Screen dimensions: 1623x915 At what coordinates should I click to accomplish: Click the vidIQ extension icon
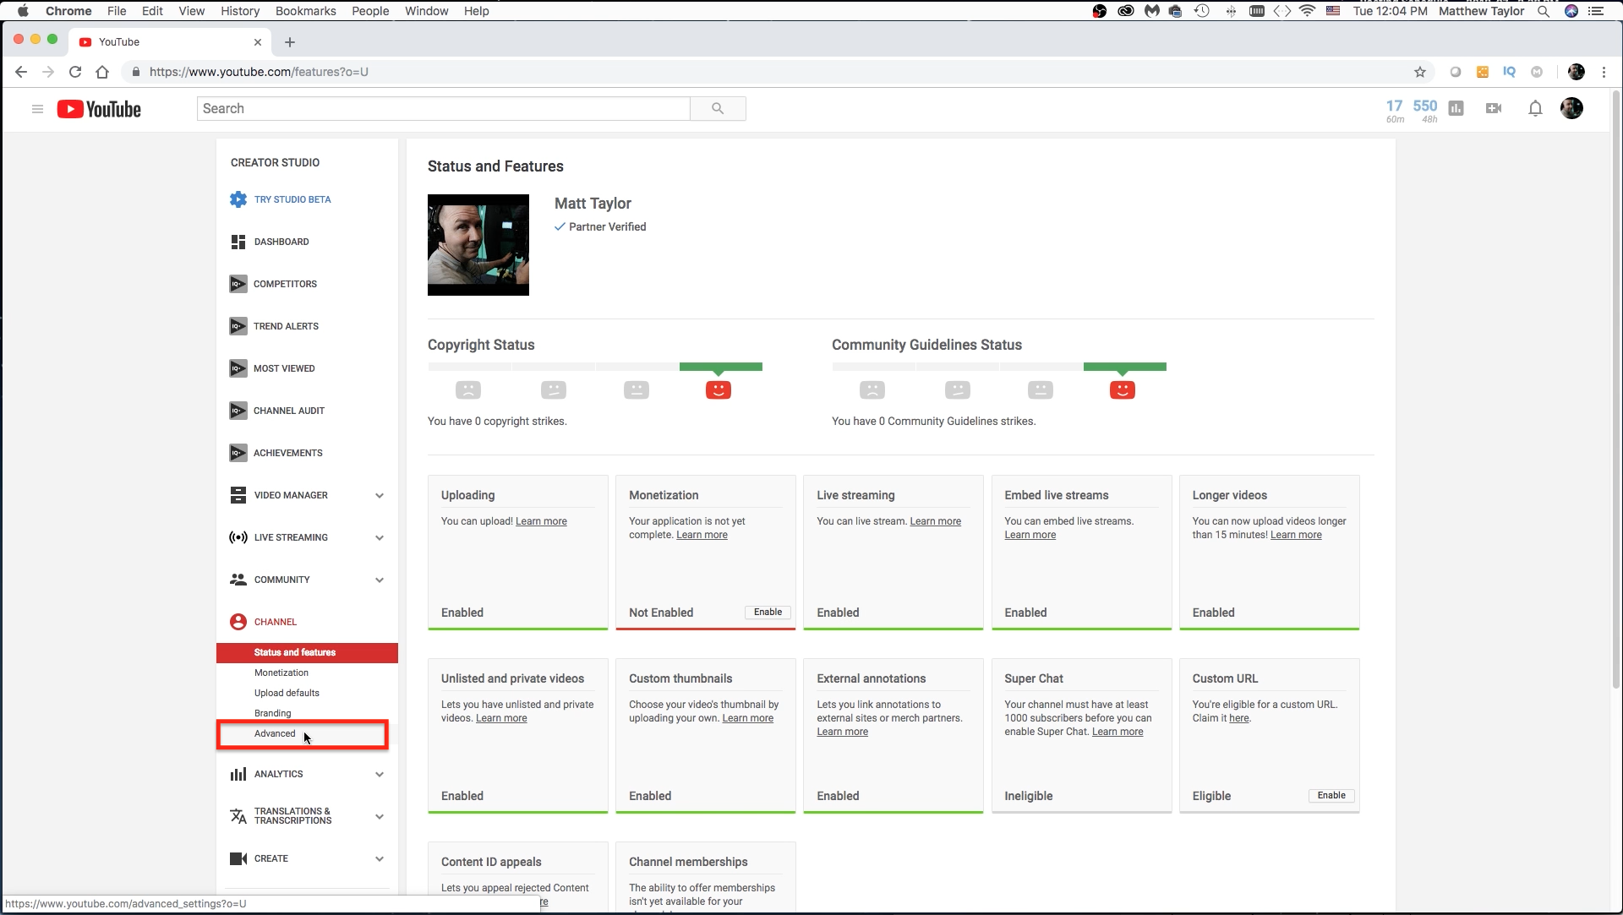(x=1509, y=72)
